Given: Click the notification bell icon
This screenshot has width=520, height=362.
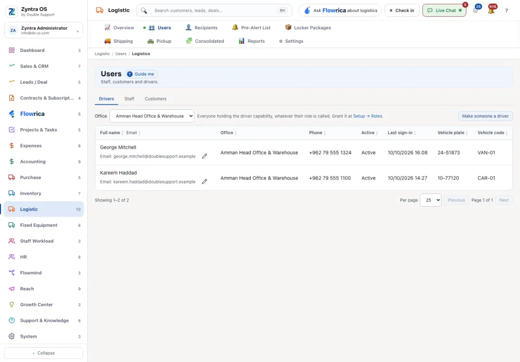Looking at the screenshot, I should (x=491, y=10).
